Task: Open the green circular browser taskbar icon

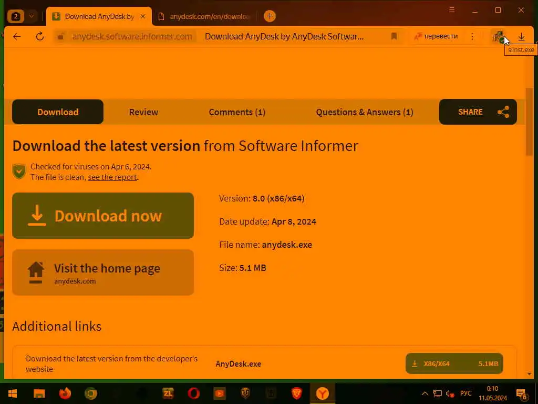Action: pos(91,393)
